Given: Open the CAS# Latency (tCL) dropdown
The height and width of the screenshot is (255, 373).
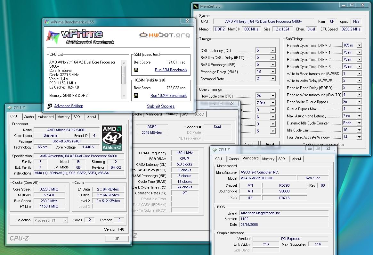Looking at the screenshot, I should 273,50.
